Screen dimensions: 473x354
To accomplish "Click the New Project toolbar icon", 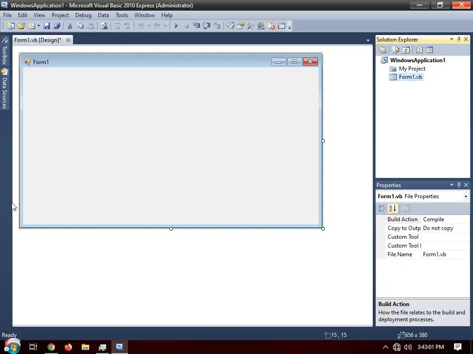I will pyautogui.click(x=11, y=26).
